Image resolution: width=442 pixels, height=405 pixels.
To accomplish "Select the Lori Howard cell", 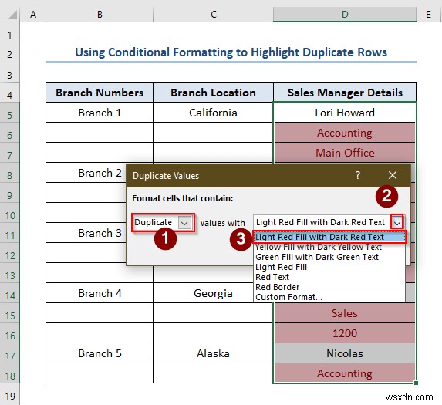I will pyautogui.click(x=345, y=113).
